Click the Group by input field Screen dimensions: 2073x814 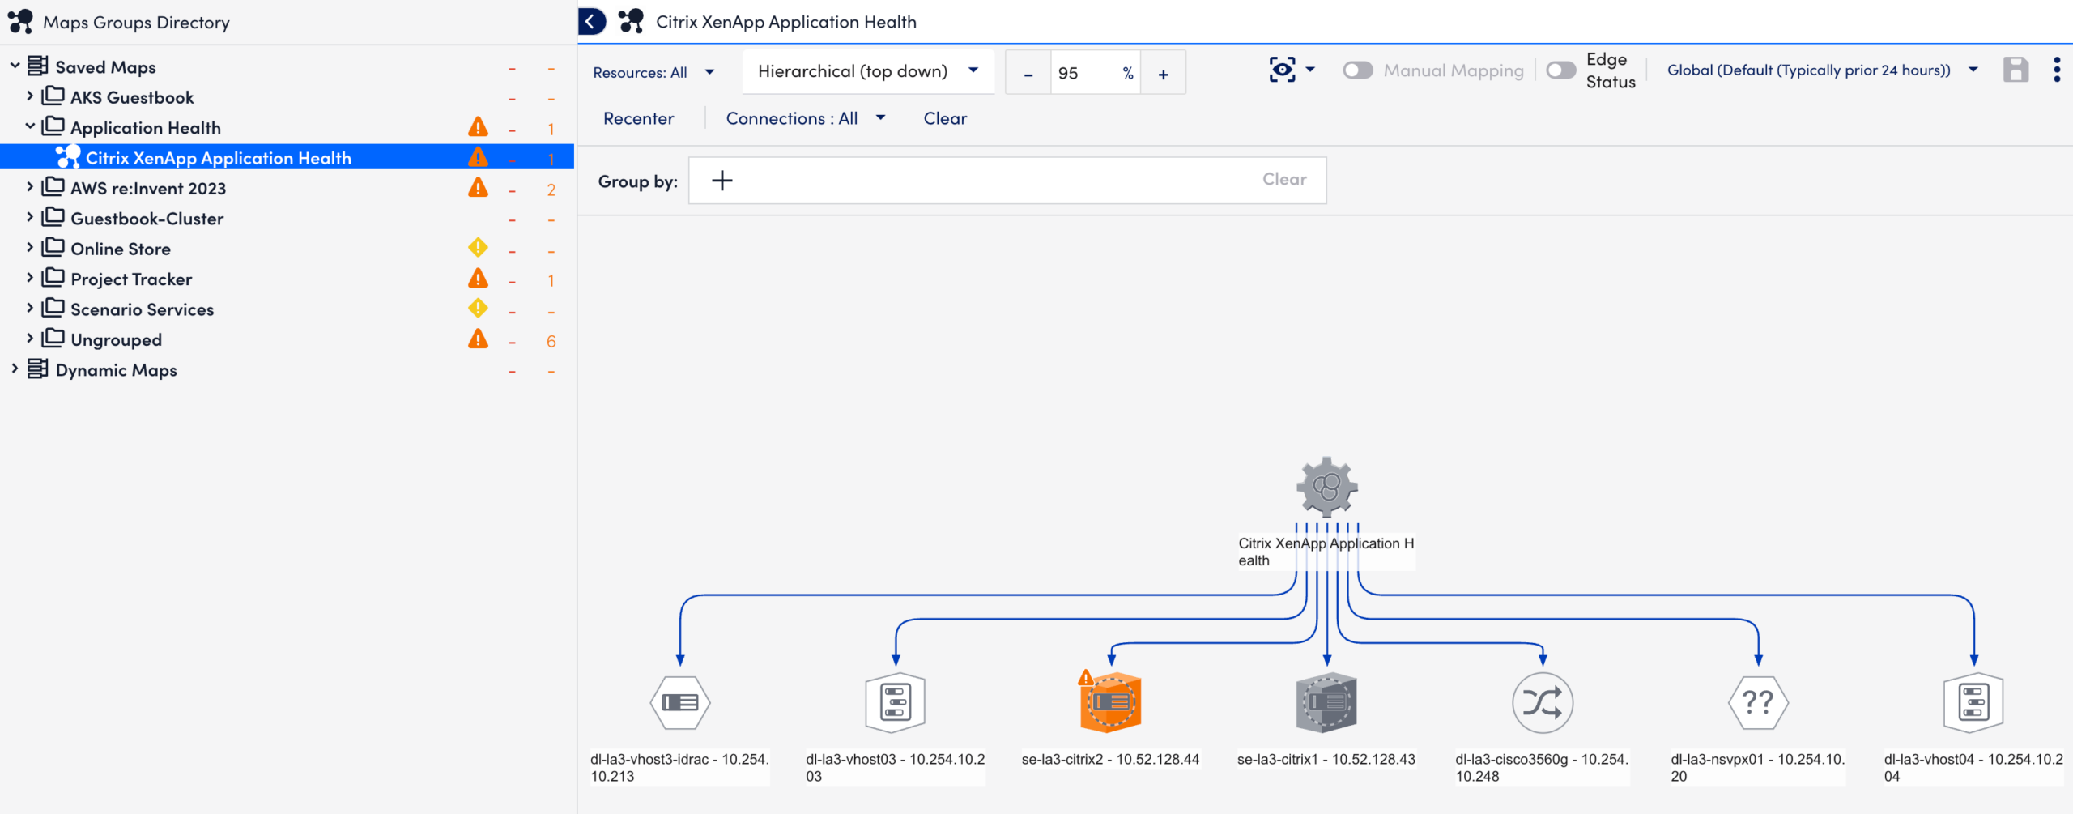point(1007,180)
